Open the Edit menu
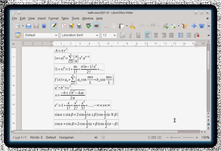 pyautogui.click(x=22, y=18)
